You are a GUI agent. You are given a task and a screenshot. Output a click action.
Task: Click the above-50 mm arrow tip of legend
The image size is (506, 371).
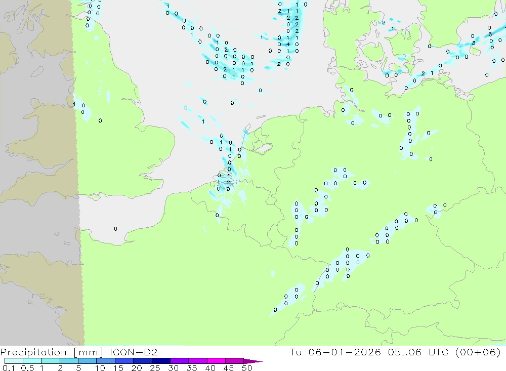(254, 361)
